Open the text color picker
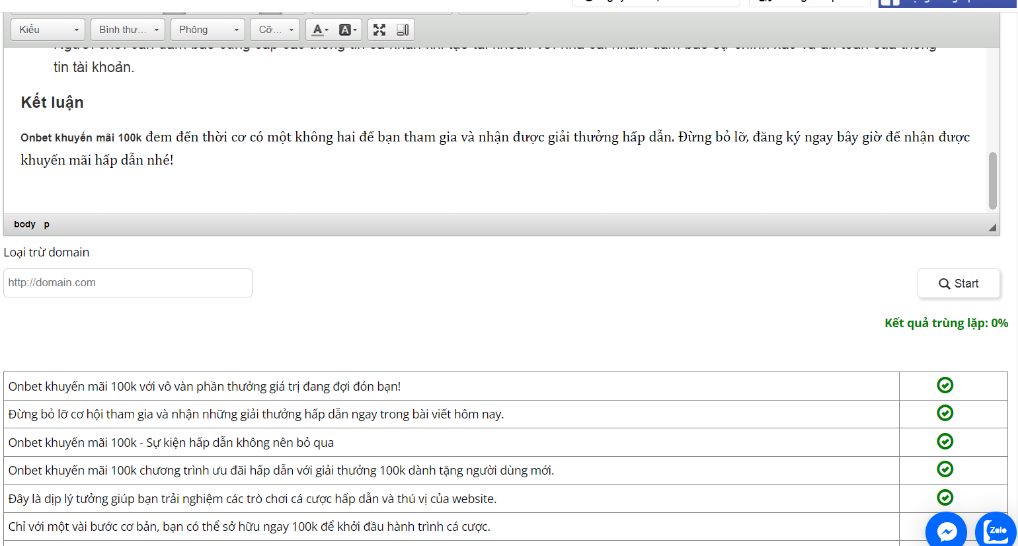 320,30
